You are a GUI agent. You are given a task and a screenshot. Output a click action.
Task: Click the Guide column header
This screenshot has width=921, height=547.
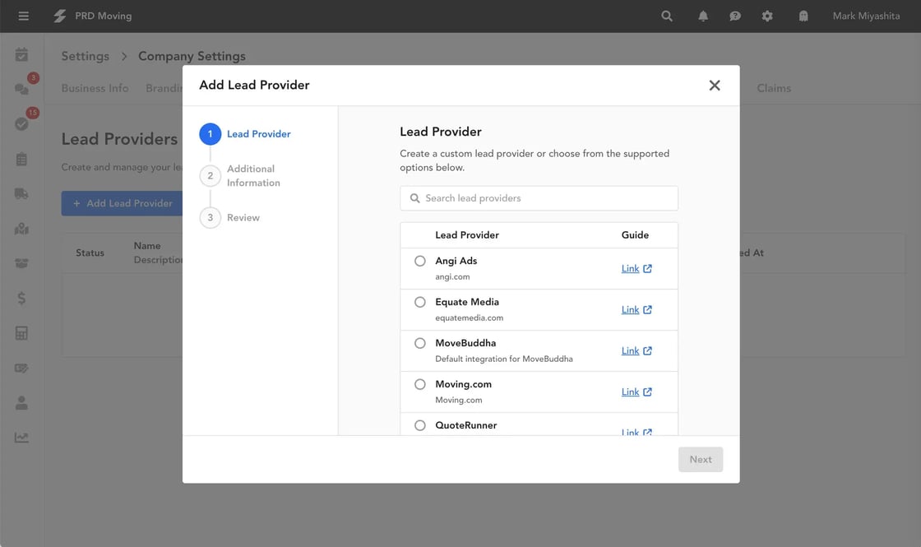(x=635, y=235)
